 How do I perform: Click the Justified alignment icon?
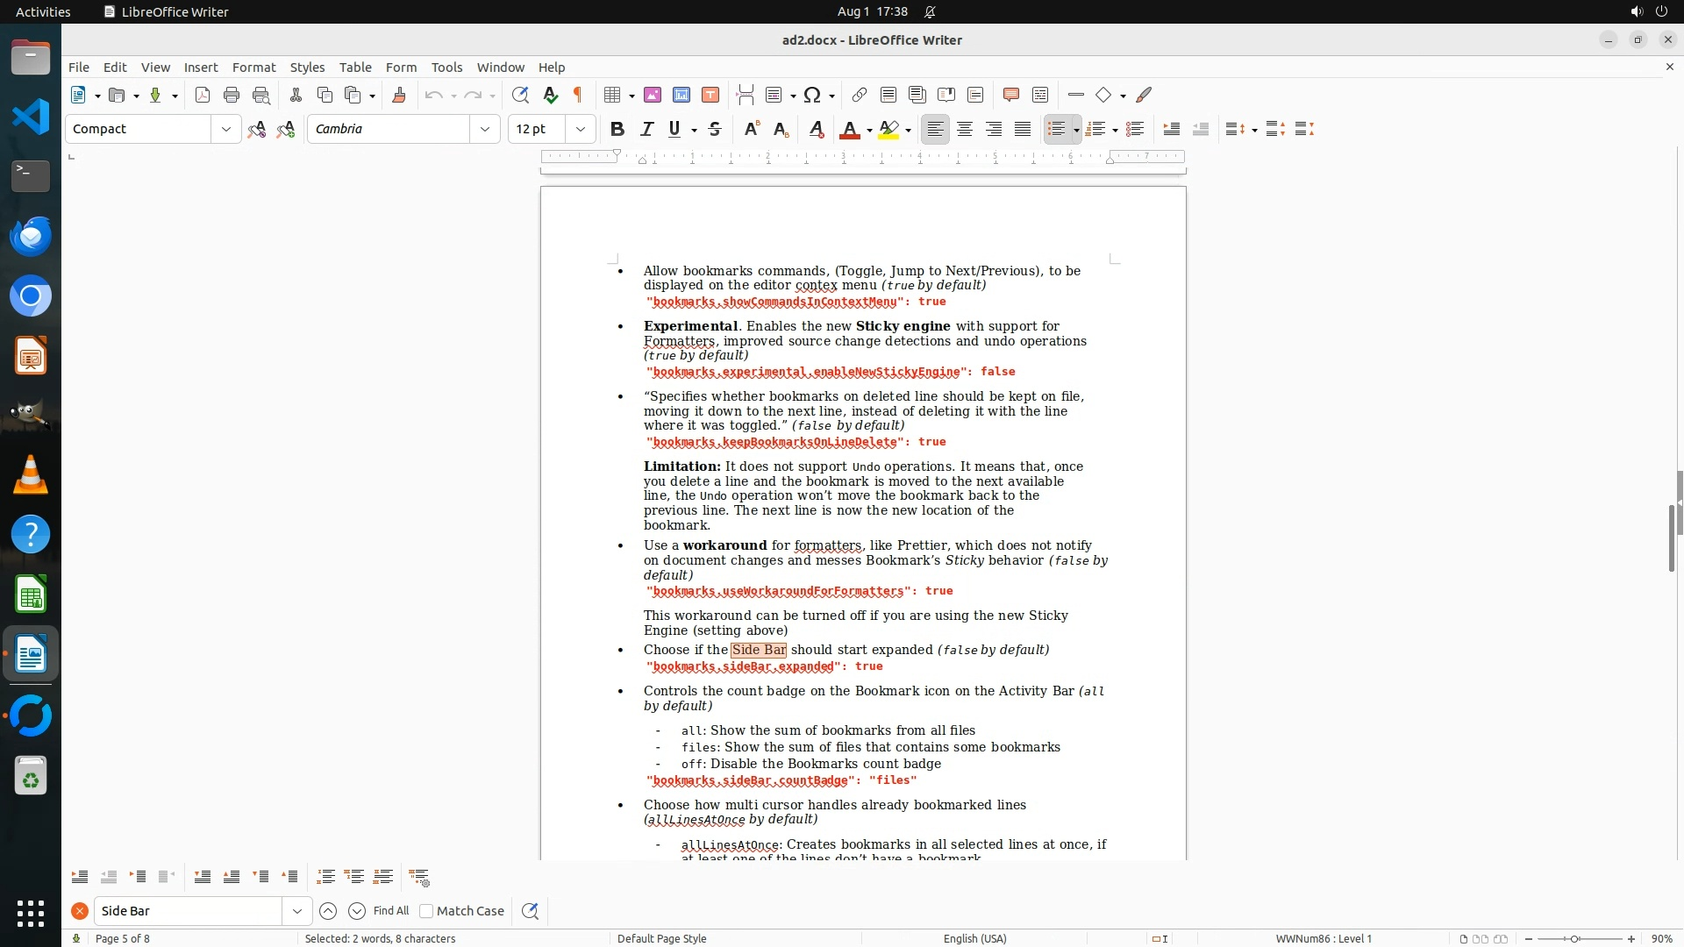[1023, 129]
